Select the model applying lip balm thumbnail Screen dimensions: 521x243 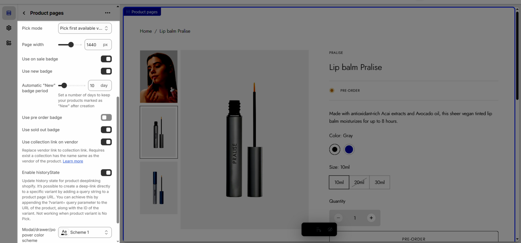point(159,77)
